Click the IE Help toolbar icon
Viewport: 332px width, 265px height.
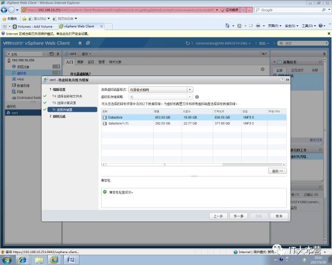(321, 26)
